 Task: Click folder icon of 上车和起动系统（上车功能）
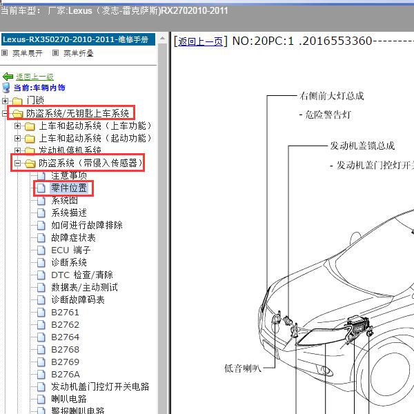pos(30,126)
